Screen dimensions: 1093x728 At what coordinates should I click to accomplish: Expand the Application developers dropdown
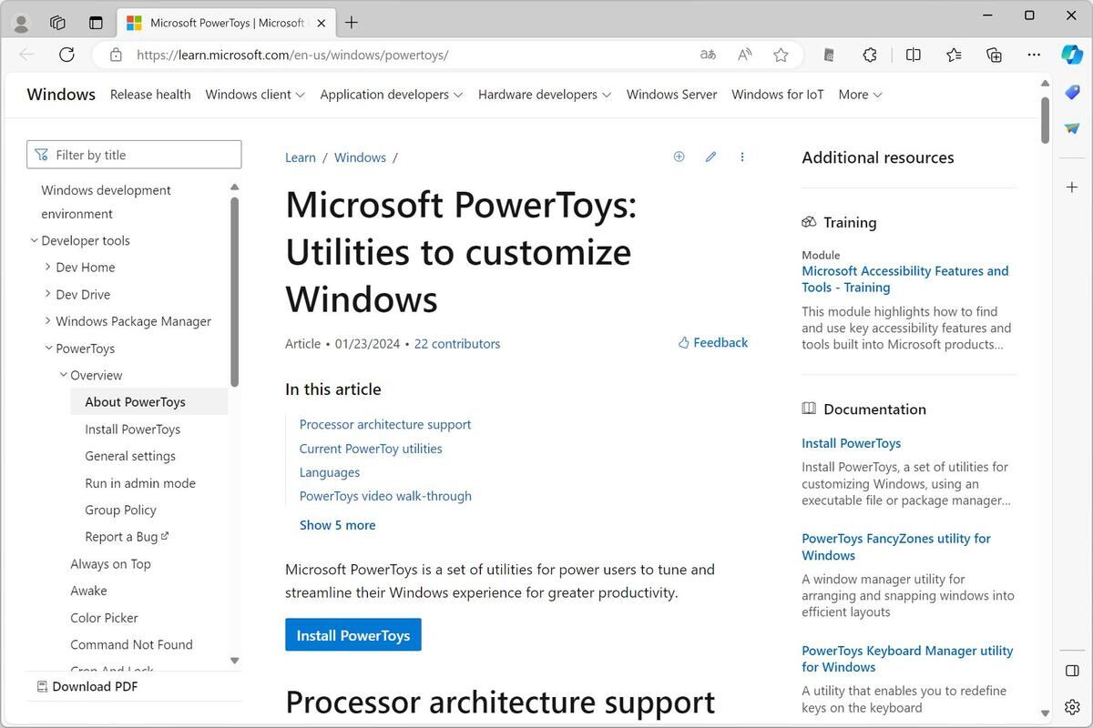coord(392,95)
